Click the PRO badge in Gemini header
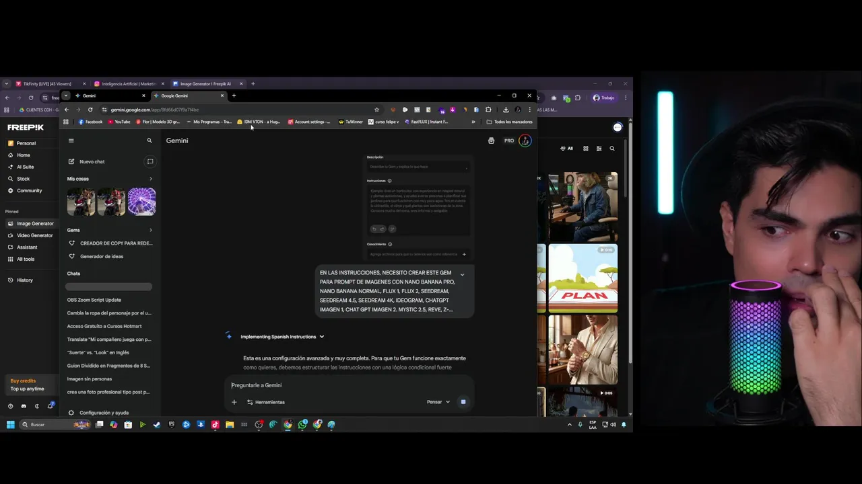The height and width of the screenshot is (484, 862). [509, 140]
